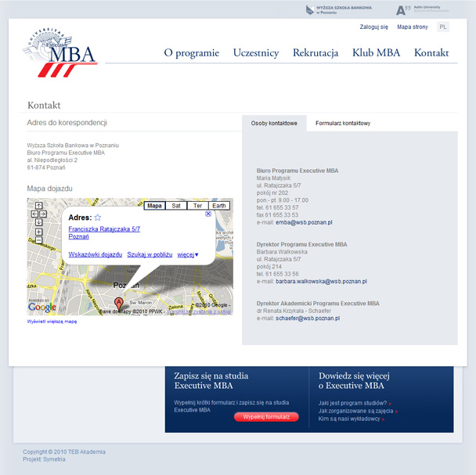This screenshot has width=476, height=475.
Task: Open the O programie menu
Action: [x=192, y=52]
